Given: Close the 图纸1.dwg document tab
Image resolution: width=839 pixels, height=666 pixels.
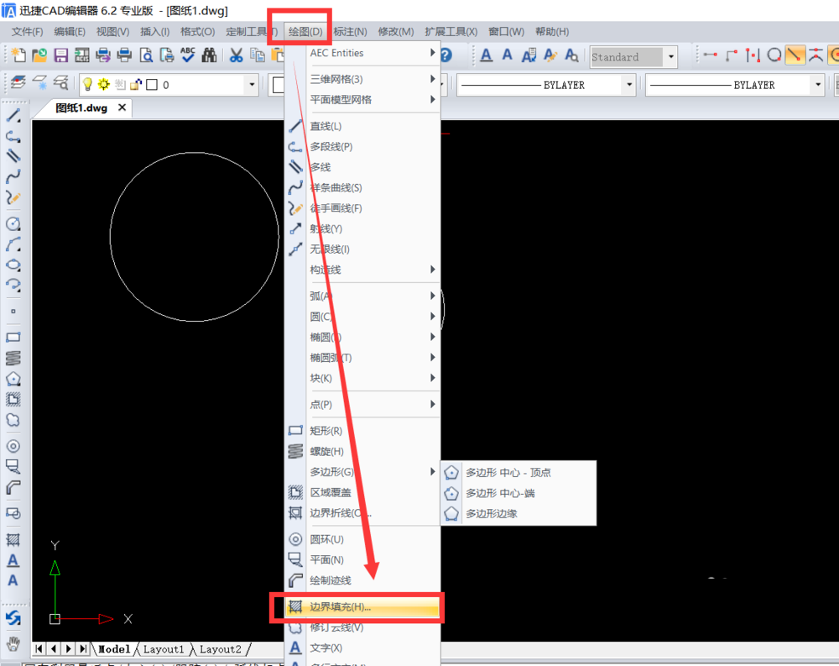Looking at the screenshot, I should [x=122, y=108].
